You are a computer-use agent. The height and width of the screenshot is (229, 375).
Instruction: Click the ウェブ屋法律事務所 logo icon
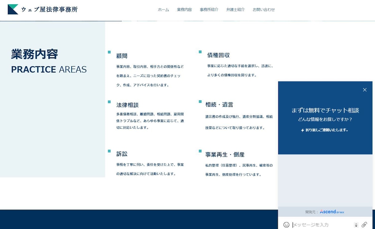point(13,10)
